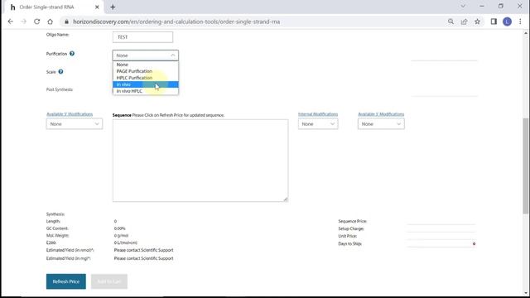The height and width of the screenshot is (298, 530).
Task: Click the scrollbar up arrow
Action: pos(526,33)
